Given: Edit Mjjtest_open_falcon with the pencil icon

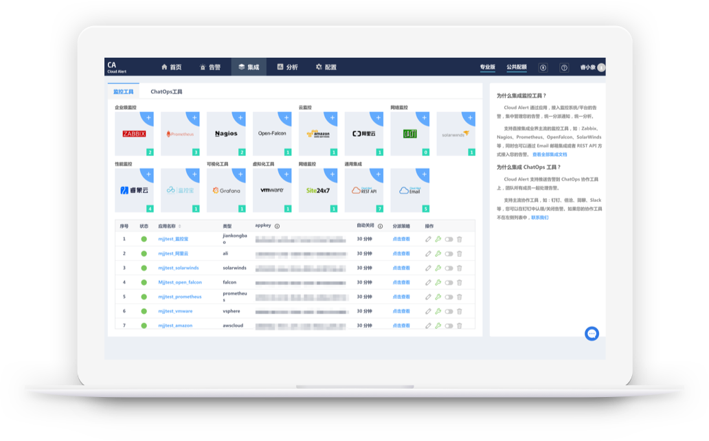Looking at the screenshot, I should pyautogui.click(x=428, y=283).
